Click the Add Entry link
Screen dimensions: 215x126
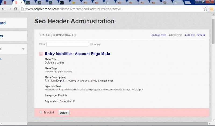(189, 35)
